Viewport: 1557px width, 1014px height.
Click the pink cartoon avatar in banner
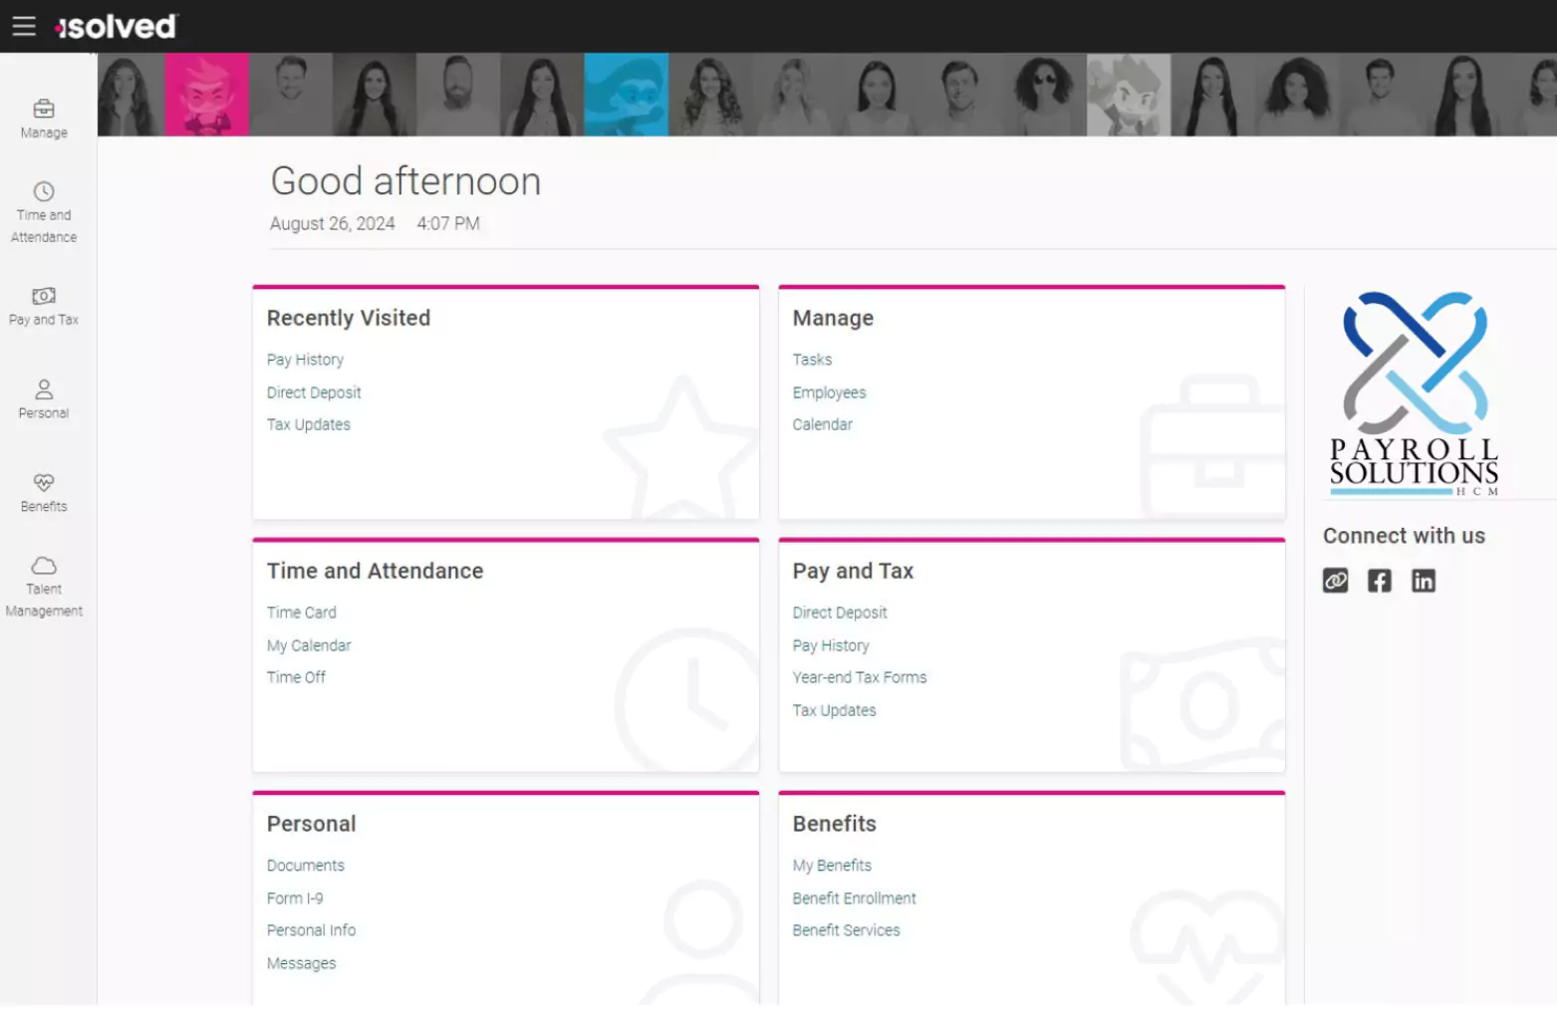click(206, 95)
